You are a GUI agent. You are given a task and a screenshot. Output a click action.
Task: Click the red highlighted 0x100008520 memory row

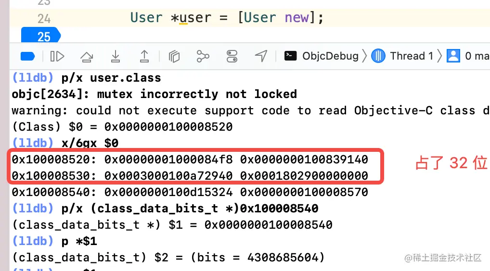[x=190, y=160]
